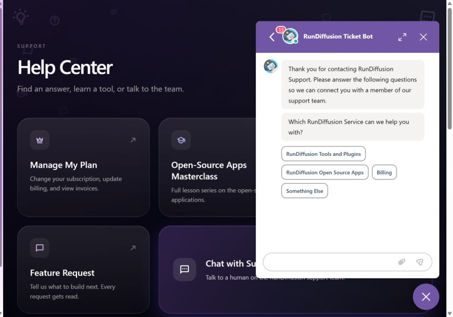Viewport: 453px width, 317px height.
Task: Open Feature Request via arrow icon
Action: point(133,248)
